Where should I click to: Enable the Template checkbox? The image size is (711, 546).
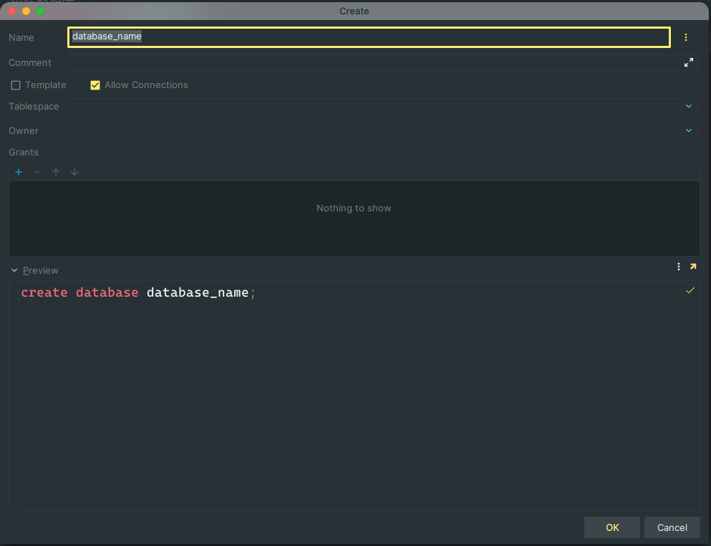point(16,85)
